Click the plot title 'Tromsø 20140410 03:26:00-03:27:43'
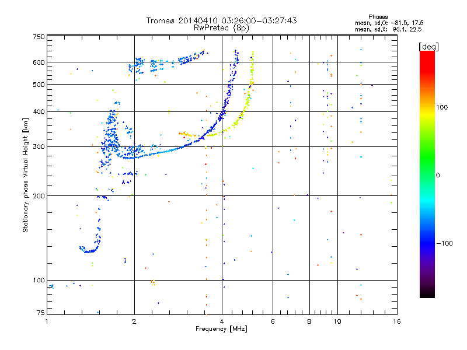Image resolution: width=467 pixels, height=350 pixels. pyautogui.click(x=221, y=20)
